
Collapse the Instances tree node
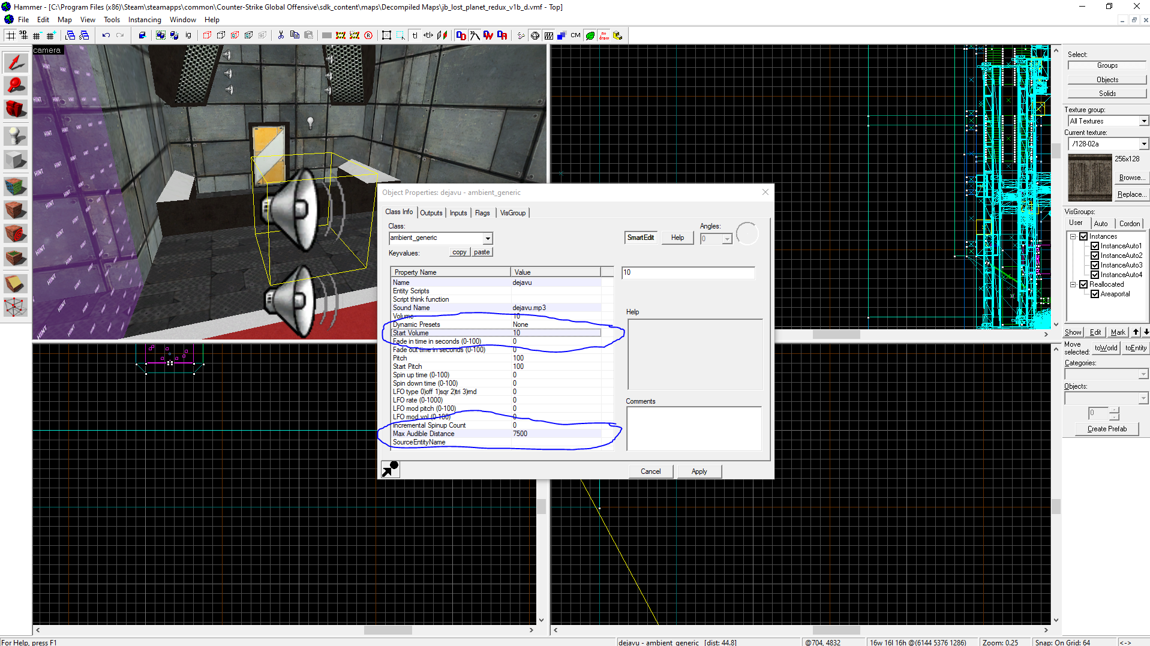click(x=1073, y=236)
